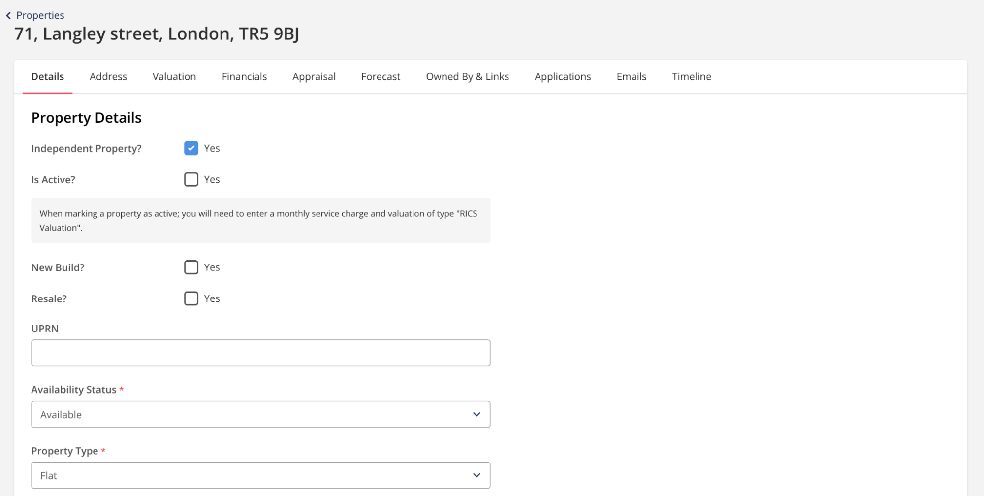Go back via the Properties link
This screenshot has width=984, height=496.
(x=40, y=15)
